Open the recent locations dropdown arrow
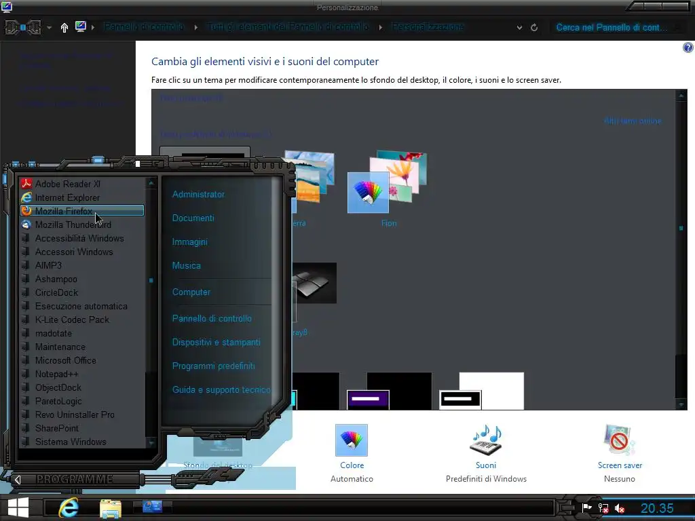The width and height of the screenshot is (695, 521). [49, 27]
